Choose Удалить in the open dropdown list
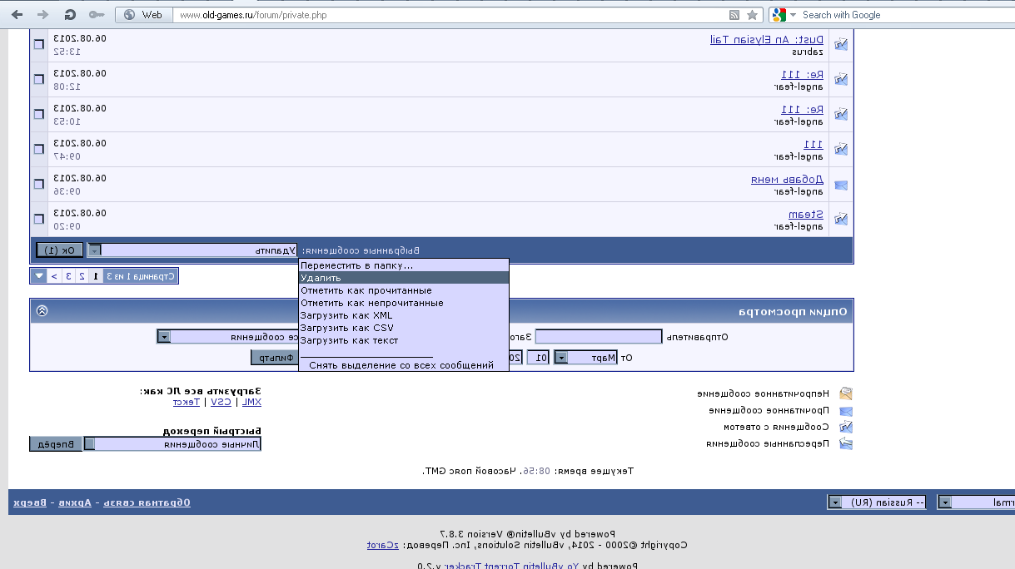The image size is (1015, 569). pos(404,278)
